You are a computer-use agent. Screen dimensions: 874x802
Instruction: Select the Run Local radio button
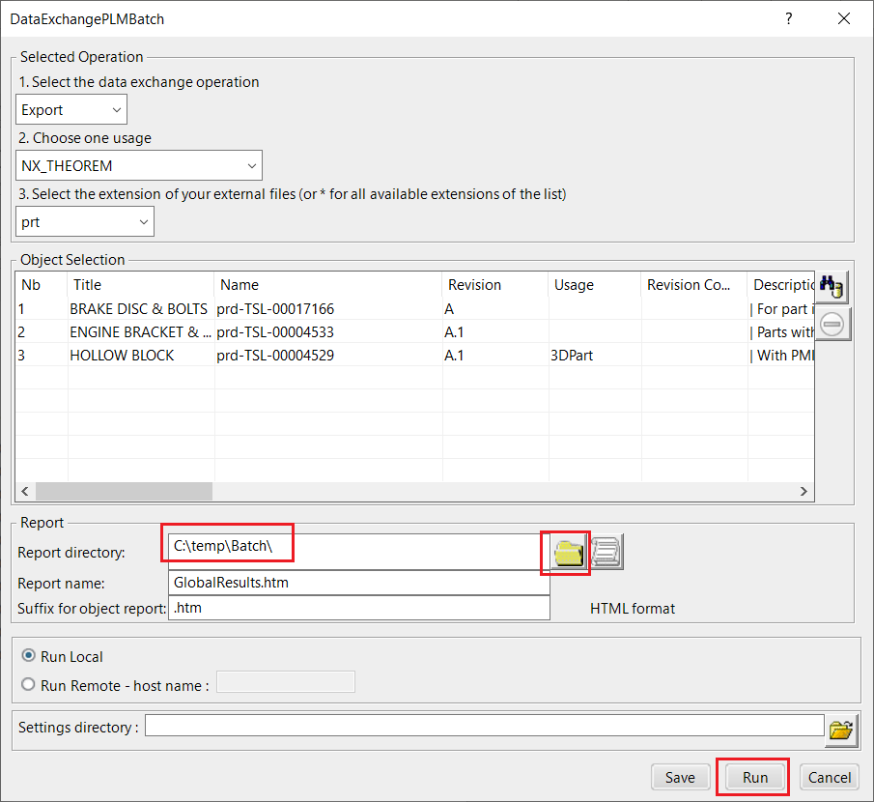click(x=28, y=655)
